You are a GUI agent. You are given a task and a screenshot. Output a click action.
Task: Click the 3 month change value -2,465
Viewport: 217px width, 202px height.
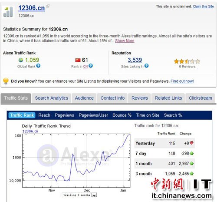[x=183, y=174]
